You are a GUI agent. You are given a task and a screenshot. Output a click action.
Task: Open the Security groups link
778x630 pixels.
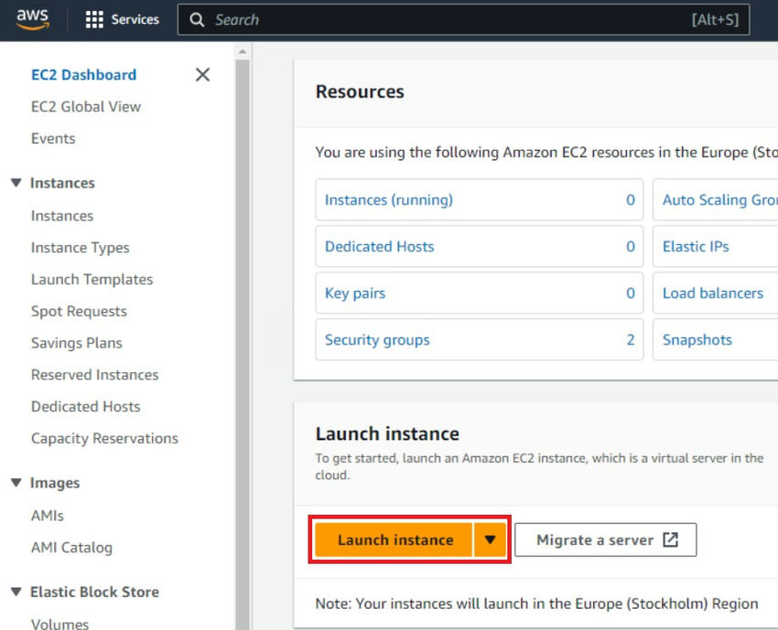coord(376,339)
